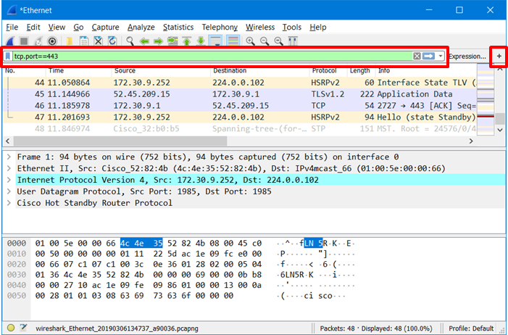Image resolution: width=508 pixels, height=335 pixels.
Task: Open the Expression builder
Action: pyautogui.click(x=467, y=57)
